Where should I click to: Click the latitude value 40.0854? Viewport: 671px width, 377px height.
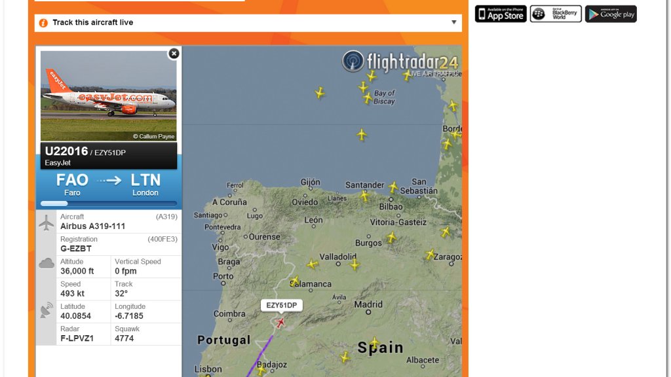(76, 316)
